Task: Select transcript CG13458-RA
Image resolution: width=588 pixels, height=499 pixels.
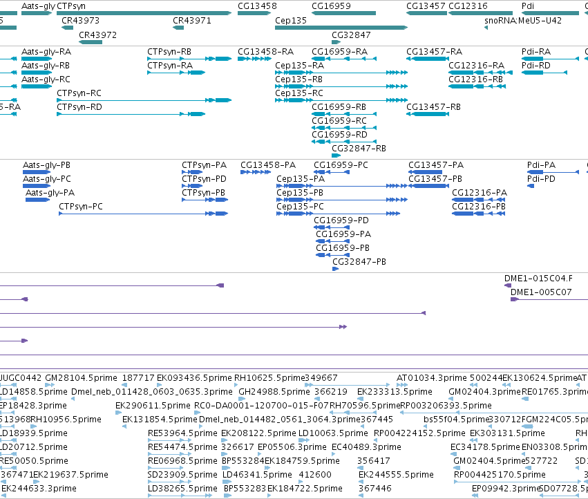Action: [x=265, y=51]
